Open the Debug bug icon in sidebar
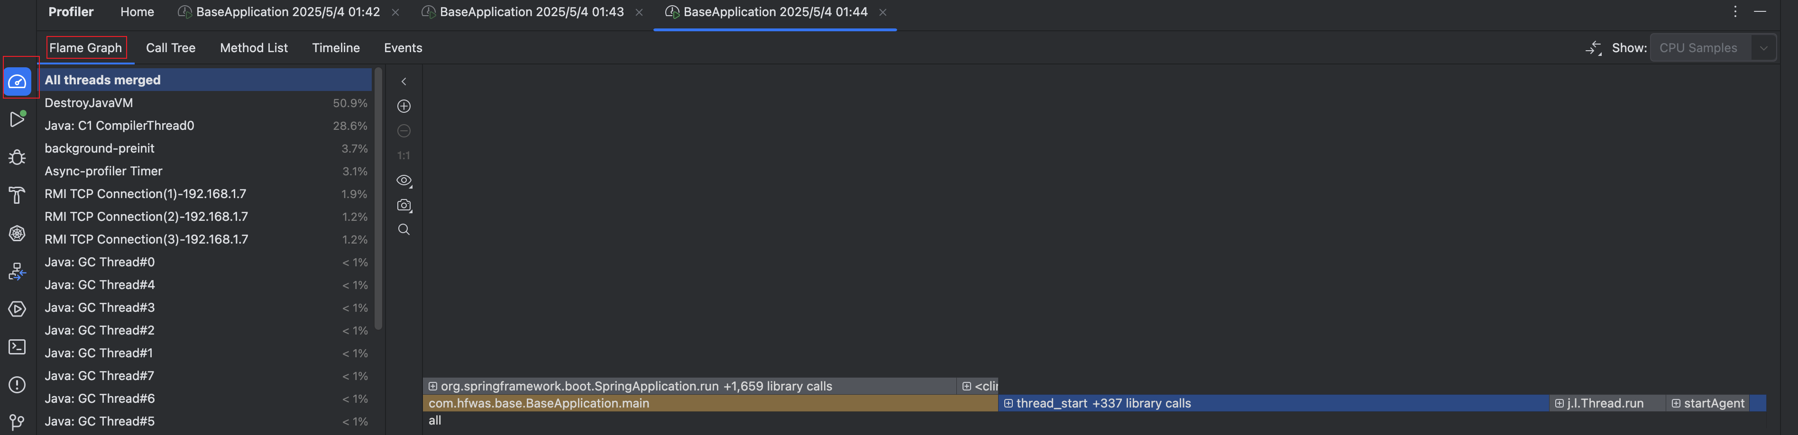1798x435 pixels. [18, 157]
